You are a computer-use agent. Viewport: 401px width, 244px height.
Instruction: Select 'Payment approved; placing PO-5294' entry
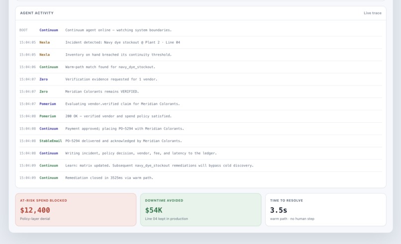click(x=200, y=129)
